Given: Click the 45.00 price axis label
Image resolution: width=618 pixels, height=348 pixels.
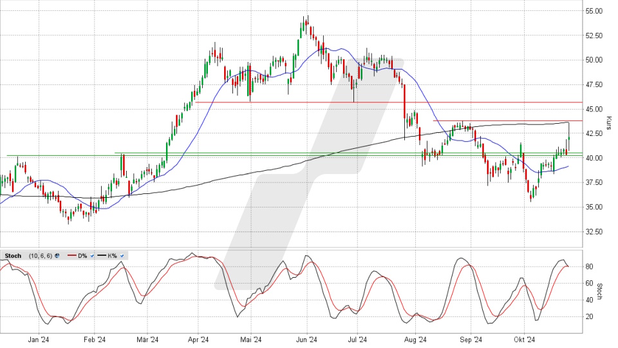Looking at the screenshot, I should coord(594,109).
